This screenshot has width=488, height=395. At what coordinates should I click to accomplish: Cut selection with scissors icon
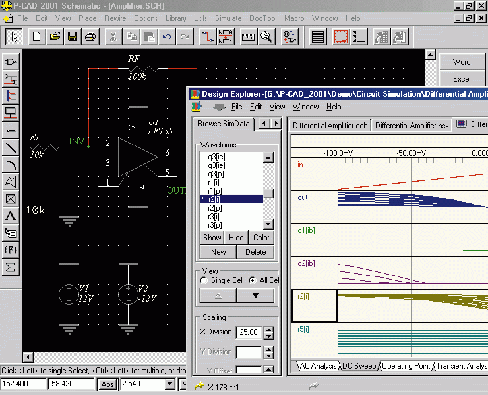[113, 37]
